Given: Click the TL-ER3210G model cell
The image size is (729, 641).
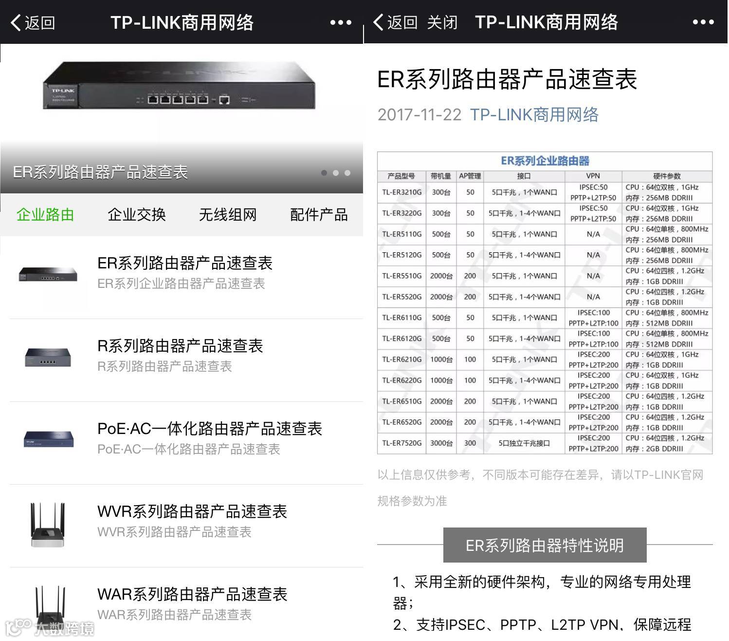Looking at the screenshot, I should (401, 192).
